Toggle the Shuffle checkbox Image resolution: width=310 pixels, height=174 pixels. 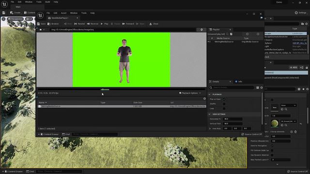224,104
